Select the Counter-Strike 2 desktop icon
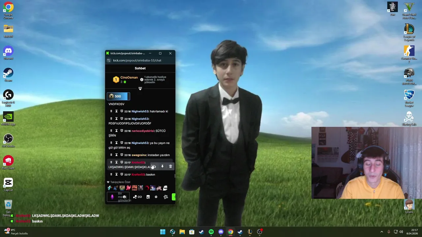This screenshot has height=237, width=422. pos(409,54)
